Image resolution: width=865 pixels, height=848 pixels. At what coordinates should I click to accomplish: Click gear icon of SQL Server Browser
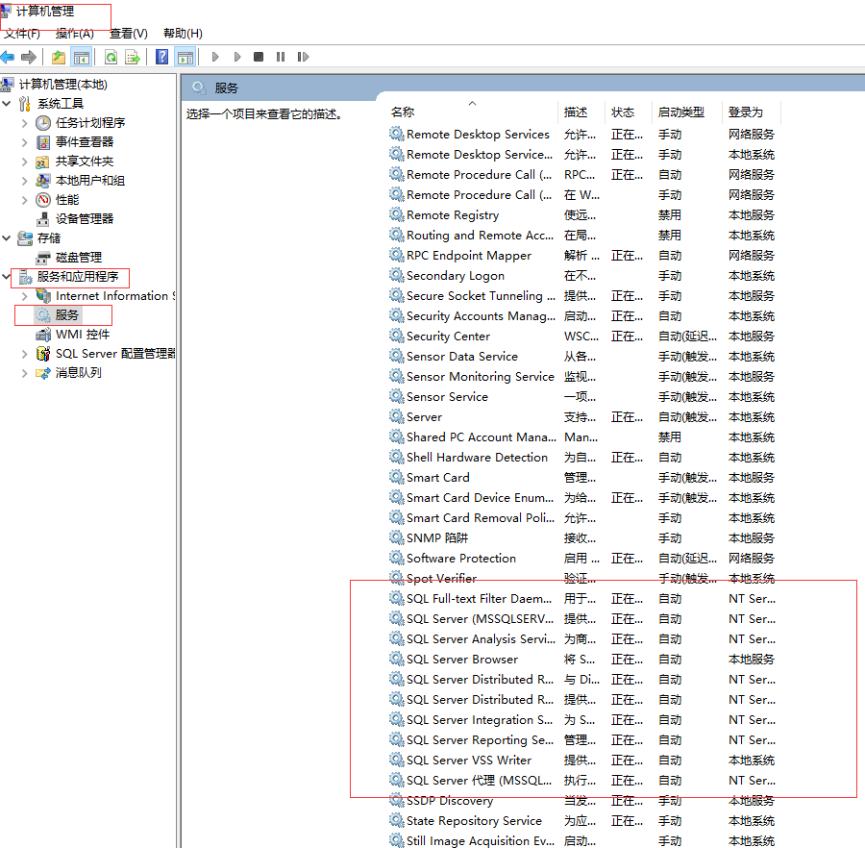(x=396, y=659)
